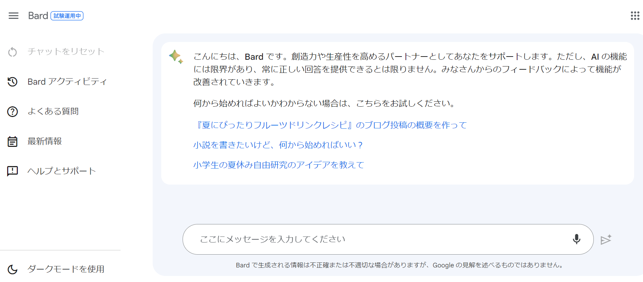The height and width of the screenshot is (282, 643).
Task: Open Bard アクティビティ from the sidebar
Action: point(67,82)
